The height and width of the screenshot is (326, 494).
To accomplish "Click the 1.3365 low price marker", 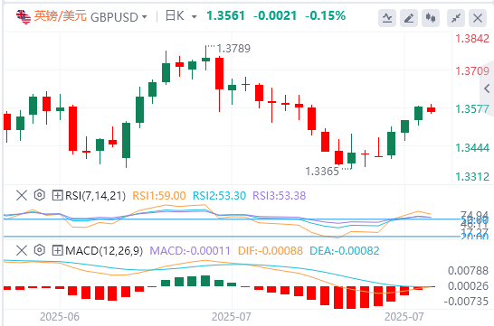I will pos(322,172).
